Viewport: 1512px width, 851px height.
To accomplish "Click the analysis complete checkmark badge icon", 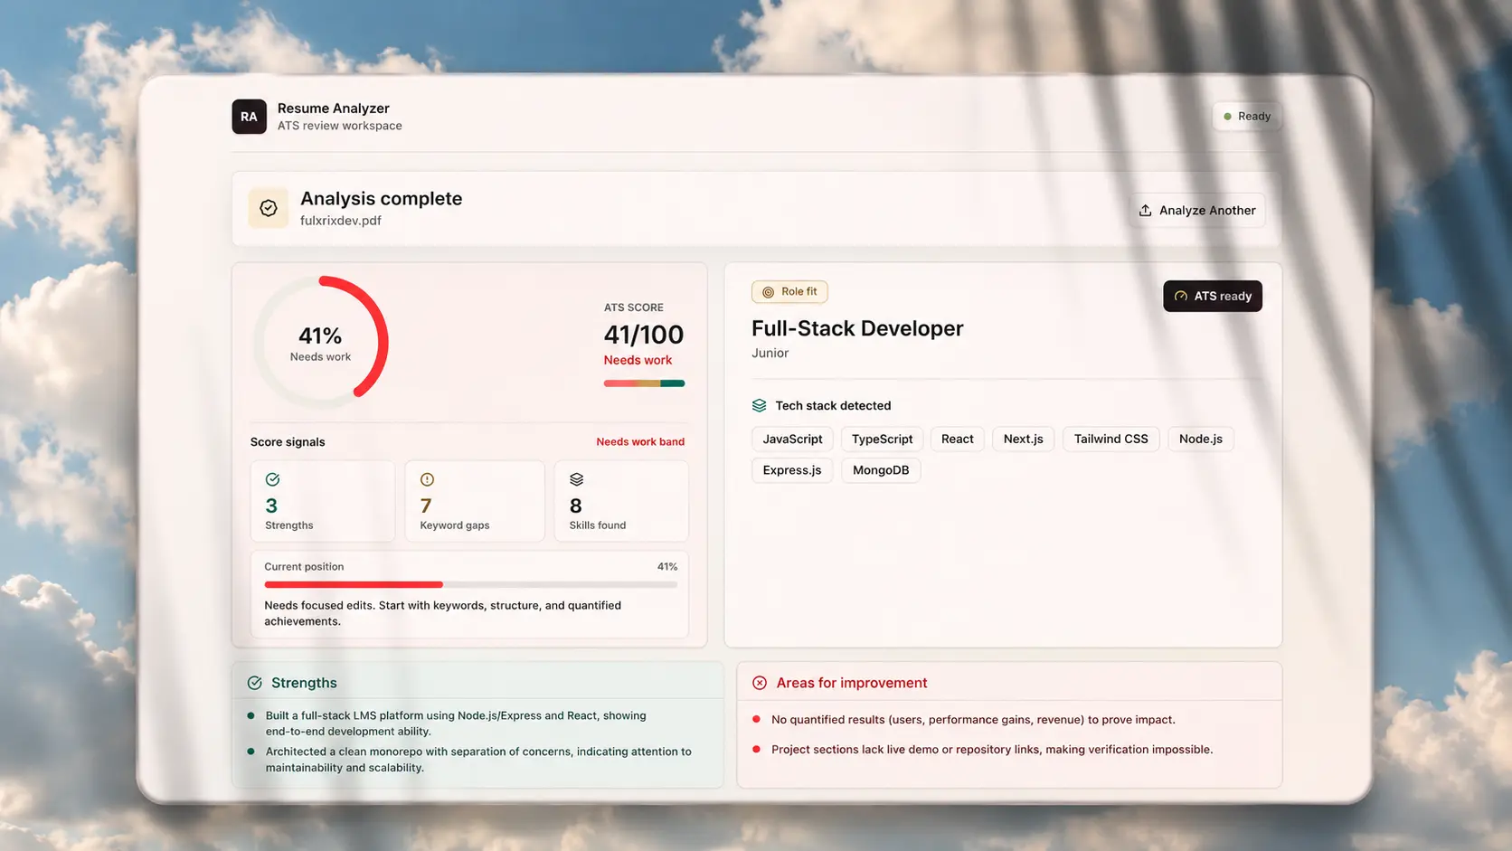I will tap(269, 208).
